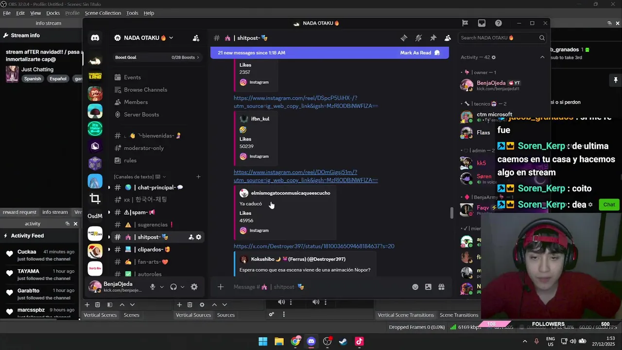
Task: Open the OBS Tools menu
Action: 132,13
